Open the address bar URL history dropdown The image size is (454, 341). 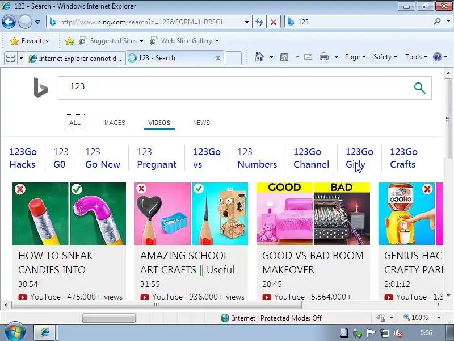[247, 22]
